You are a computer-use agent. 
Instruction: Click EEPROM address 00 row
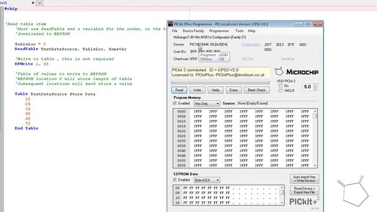tap(226, 188)
